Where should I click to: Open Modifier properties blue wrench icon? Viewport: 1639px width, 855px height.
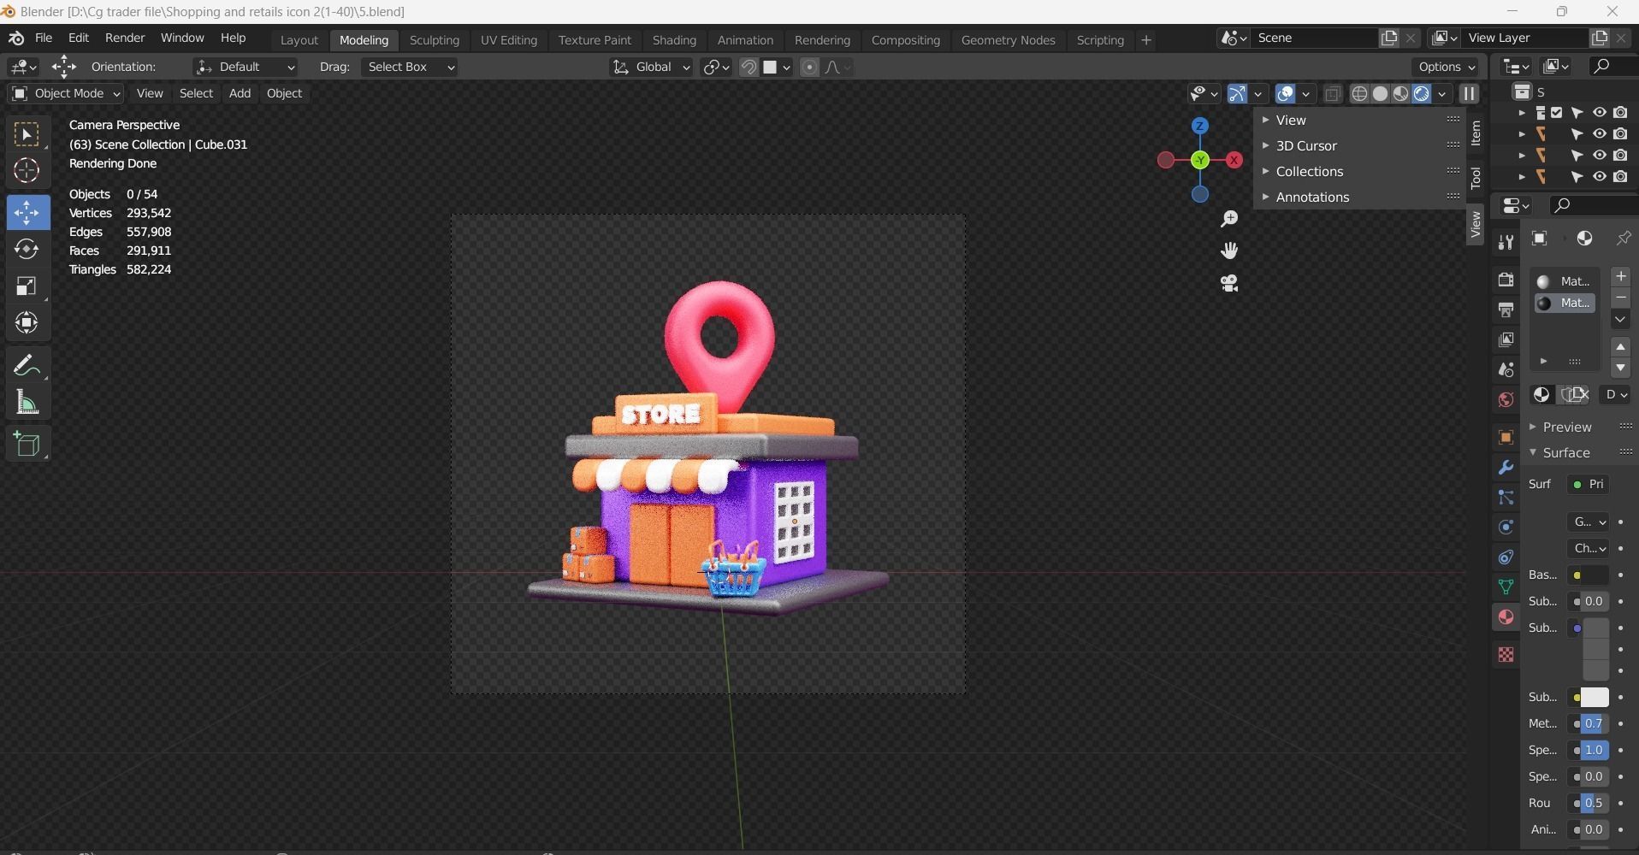pyautogui.click(x=1506, y=468)
